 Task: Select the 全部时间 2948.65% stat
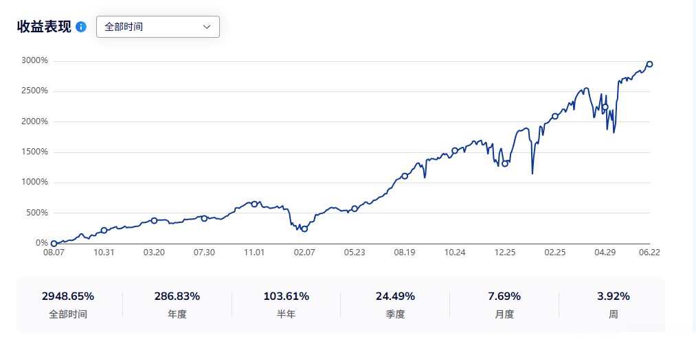pos(68,305)
